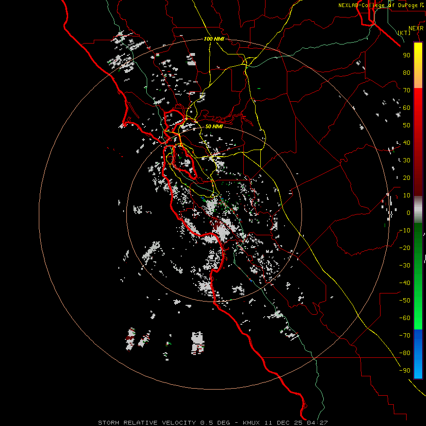Screen dimensions: 426x426
Task: Click the positive 30 scale value
Action: [407, 160]
